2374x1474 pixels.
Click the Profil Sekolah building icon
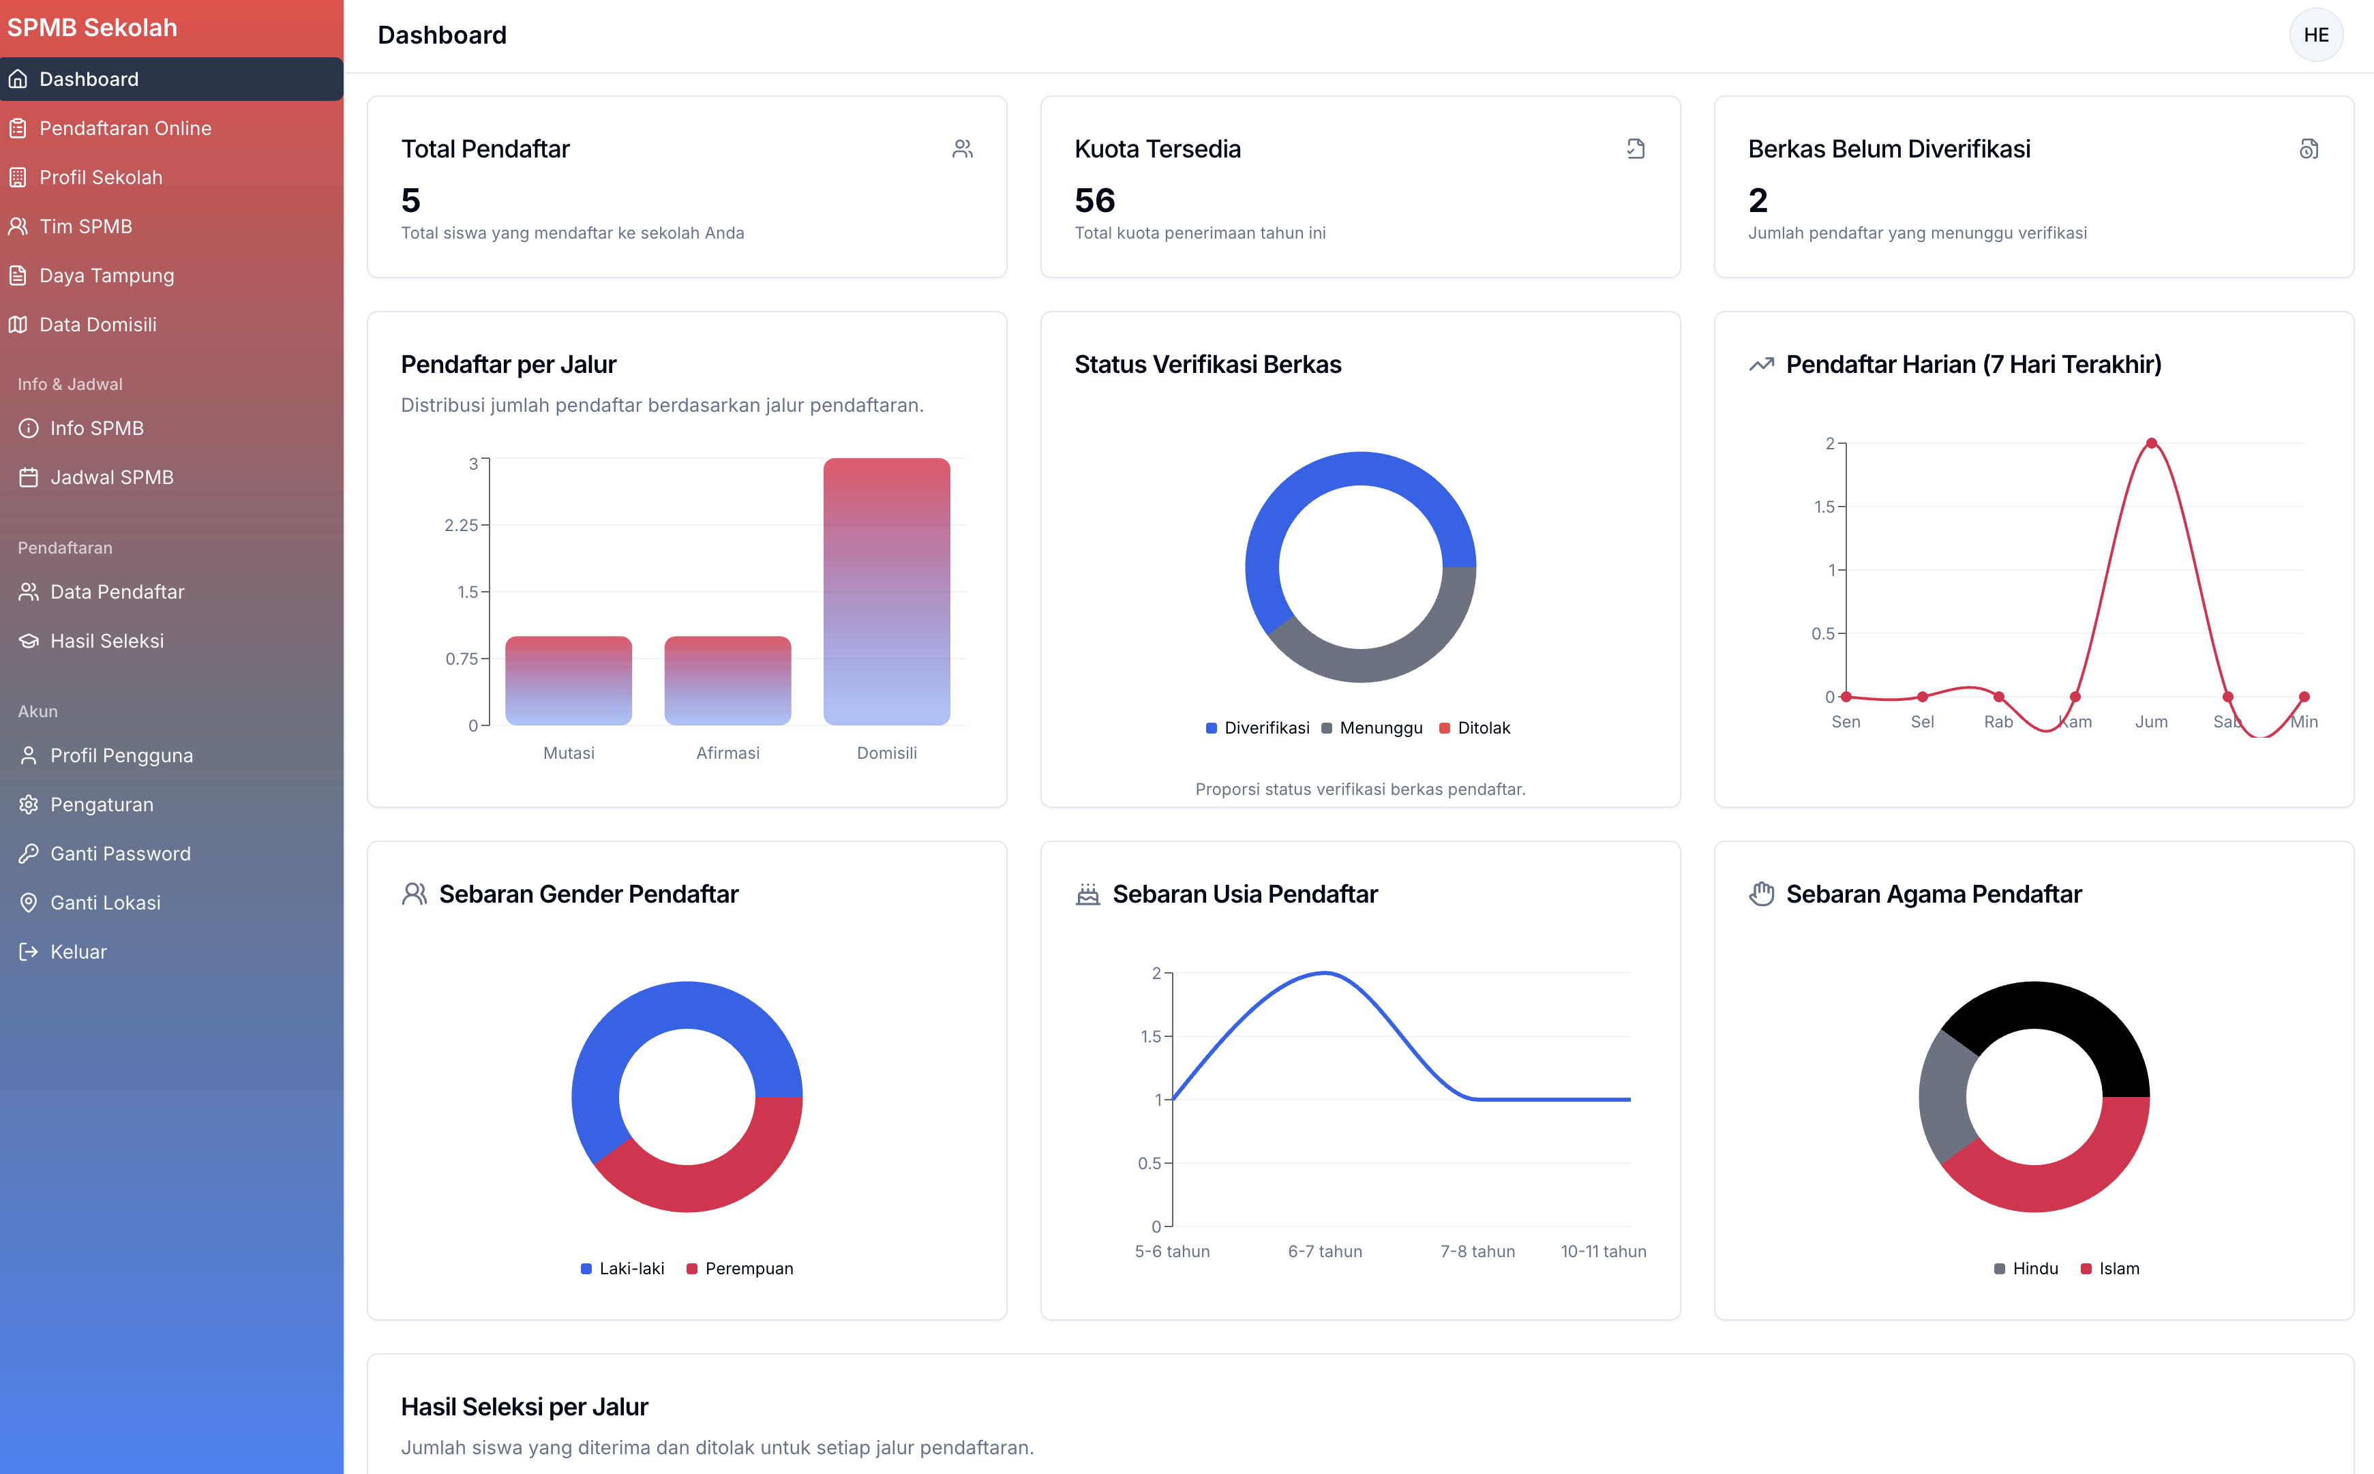[20, 177]
